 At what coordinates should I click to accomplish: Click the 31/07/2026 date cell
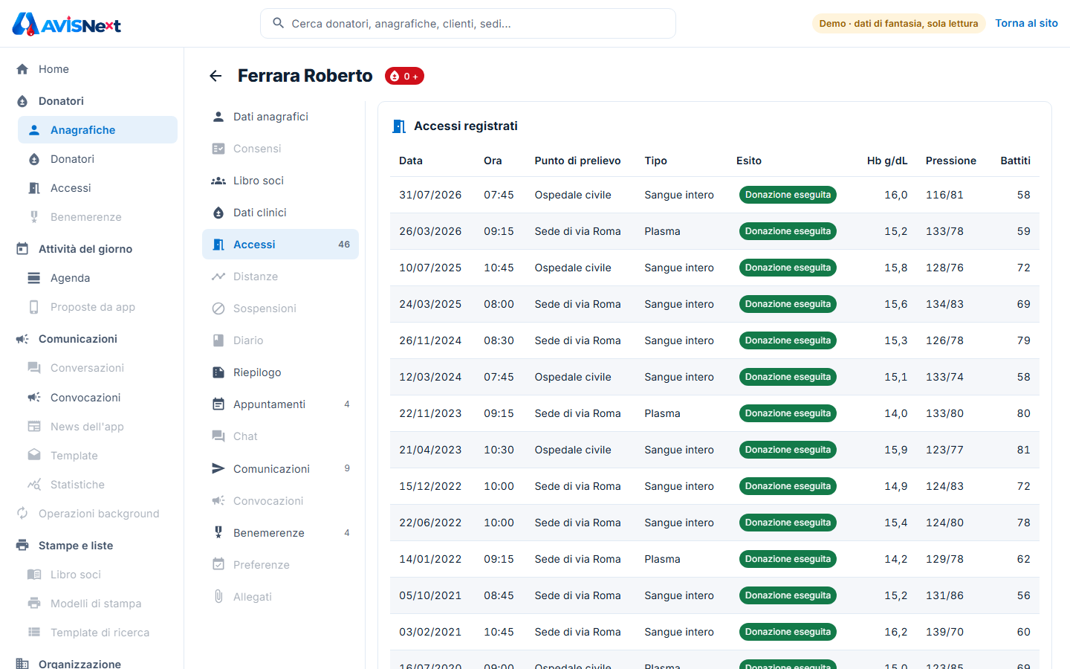click(430, 195)
